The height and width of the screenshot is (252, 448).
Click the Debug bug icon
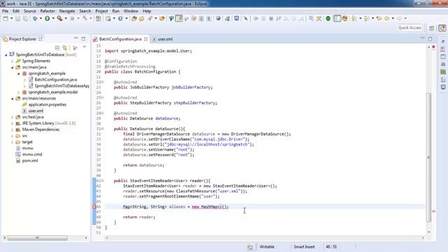[35, 19]
